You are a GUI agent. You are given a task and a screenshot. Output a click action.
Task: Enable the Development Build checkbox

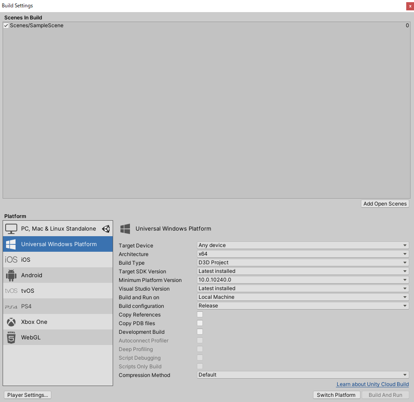coord(200,332)
